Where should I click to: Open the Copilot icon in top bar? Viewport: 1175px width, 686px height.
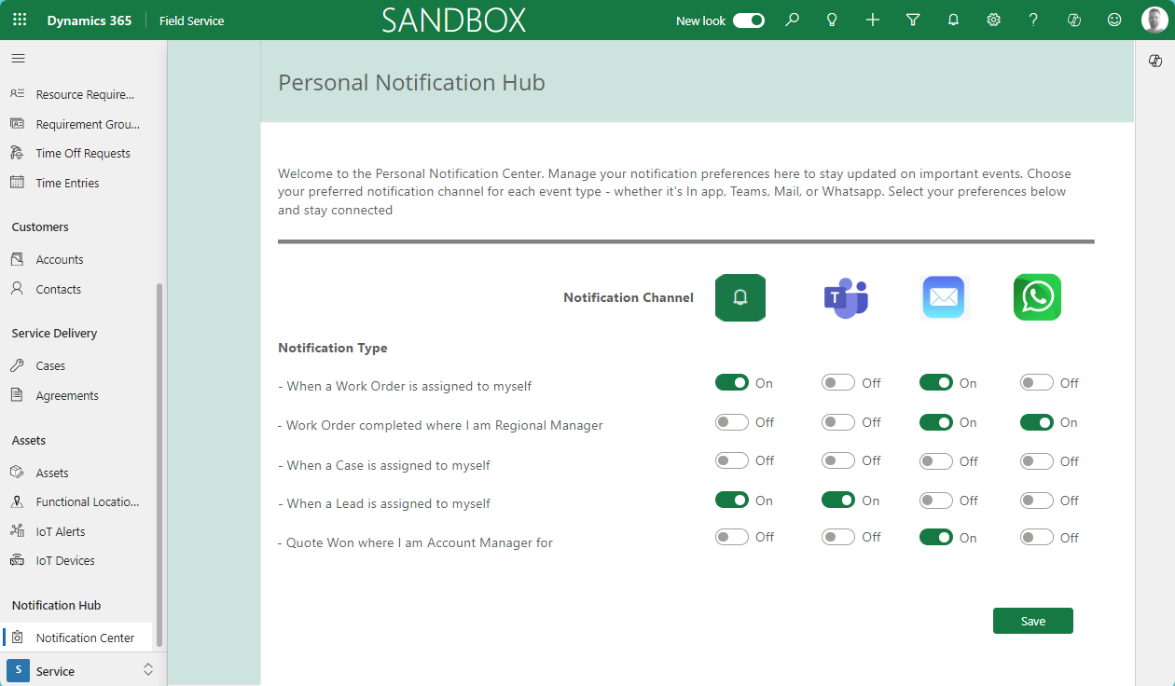pyautogui.click(x=1074, y=20)
